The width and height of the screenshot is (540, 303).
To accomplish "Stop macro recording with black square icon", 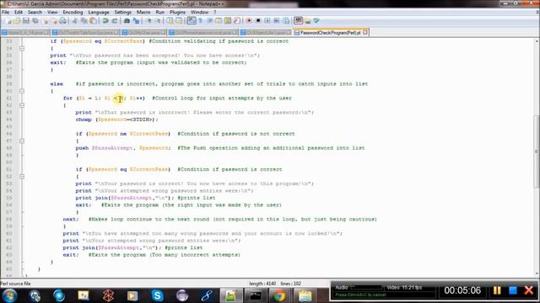I will click(x=258, y=21).
